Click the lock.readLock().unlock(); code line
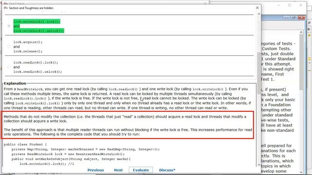Image resolution: width=312 pixels, height=175 pixels. click(x=38, y=71)
